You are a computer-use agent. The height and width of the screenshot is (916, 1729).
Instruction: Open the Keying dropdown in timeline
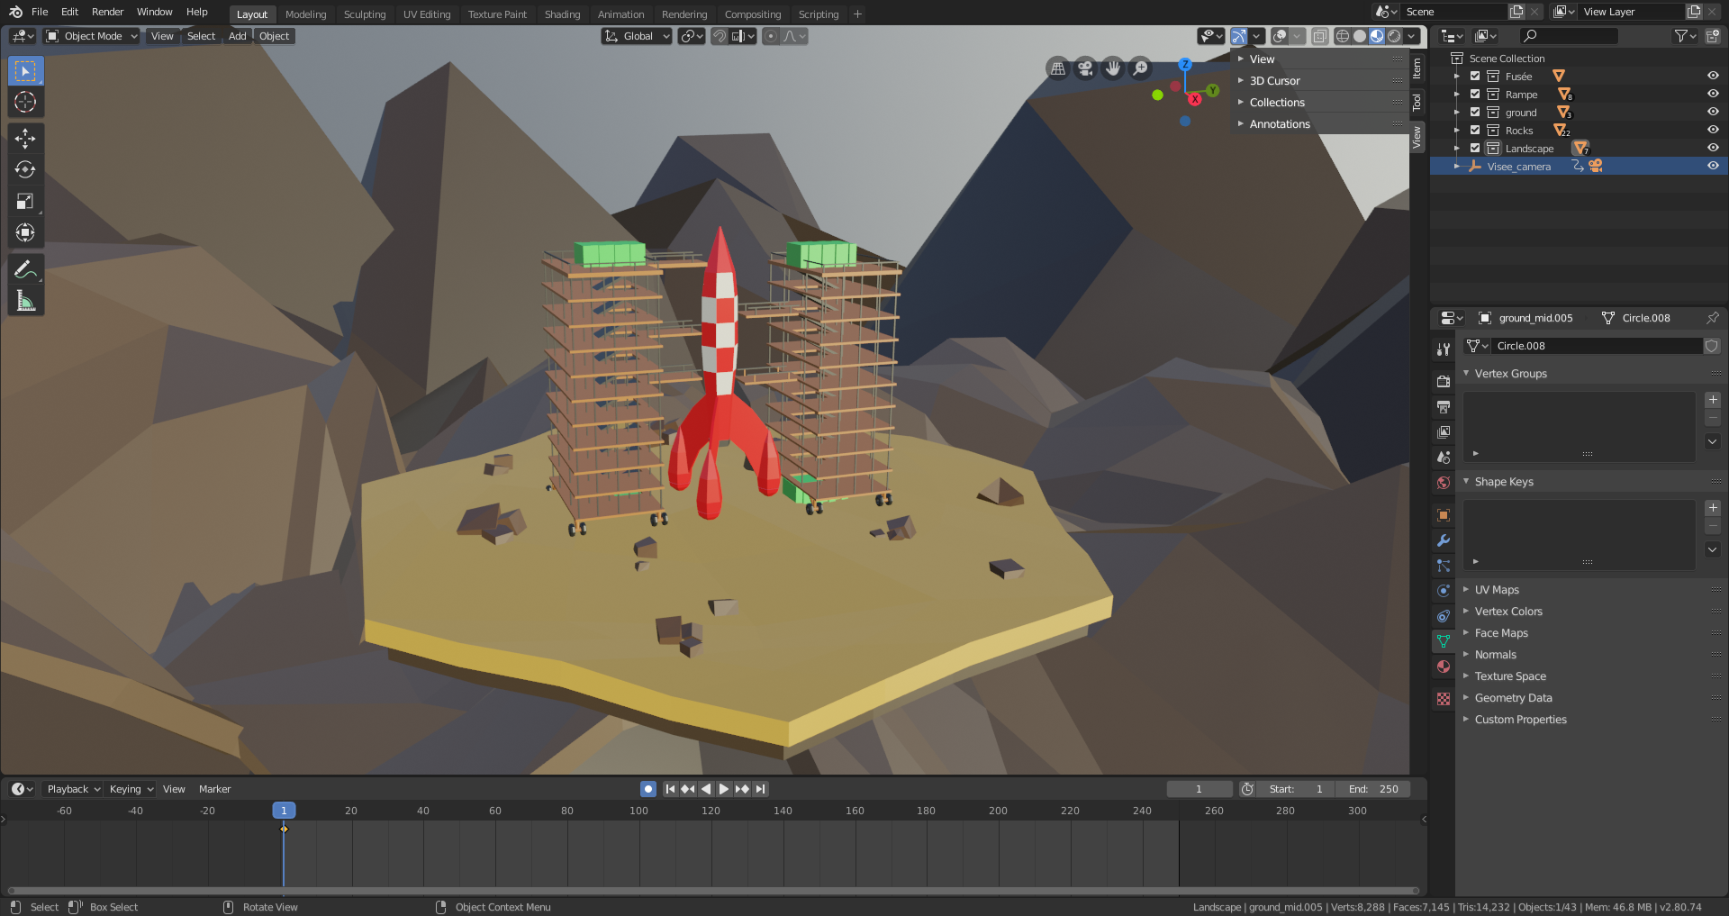click(x=131, y=789)
